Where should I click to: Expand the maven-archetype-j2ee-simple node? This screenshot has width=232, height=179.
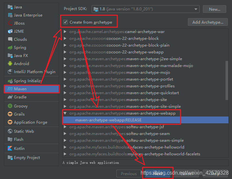click(65, 59)
